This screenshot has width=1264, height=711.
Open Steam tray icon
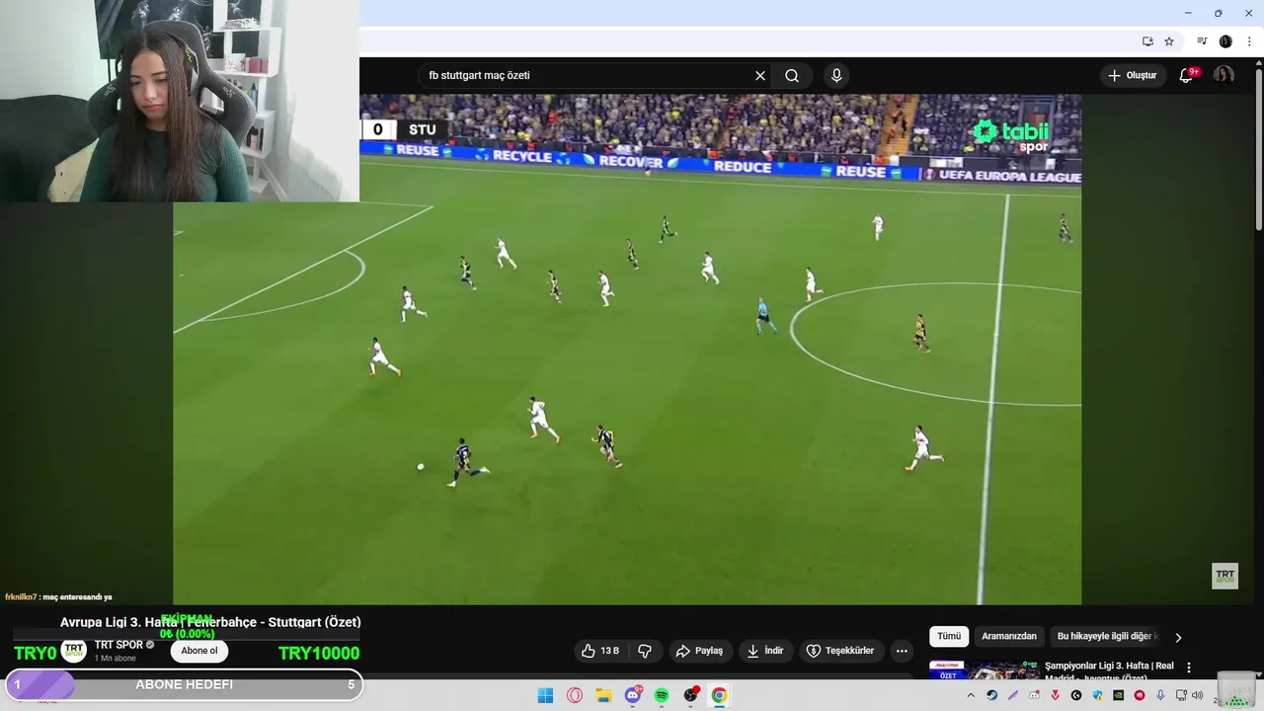[x=992, y=695]
